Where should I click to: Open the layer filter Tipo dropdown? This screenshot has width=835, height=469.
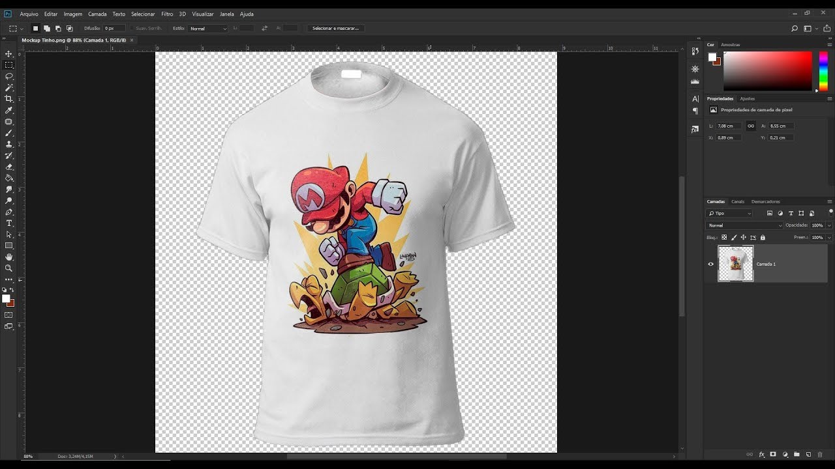pyautogui.click(x=729, y=213)
